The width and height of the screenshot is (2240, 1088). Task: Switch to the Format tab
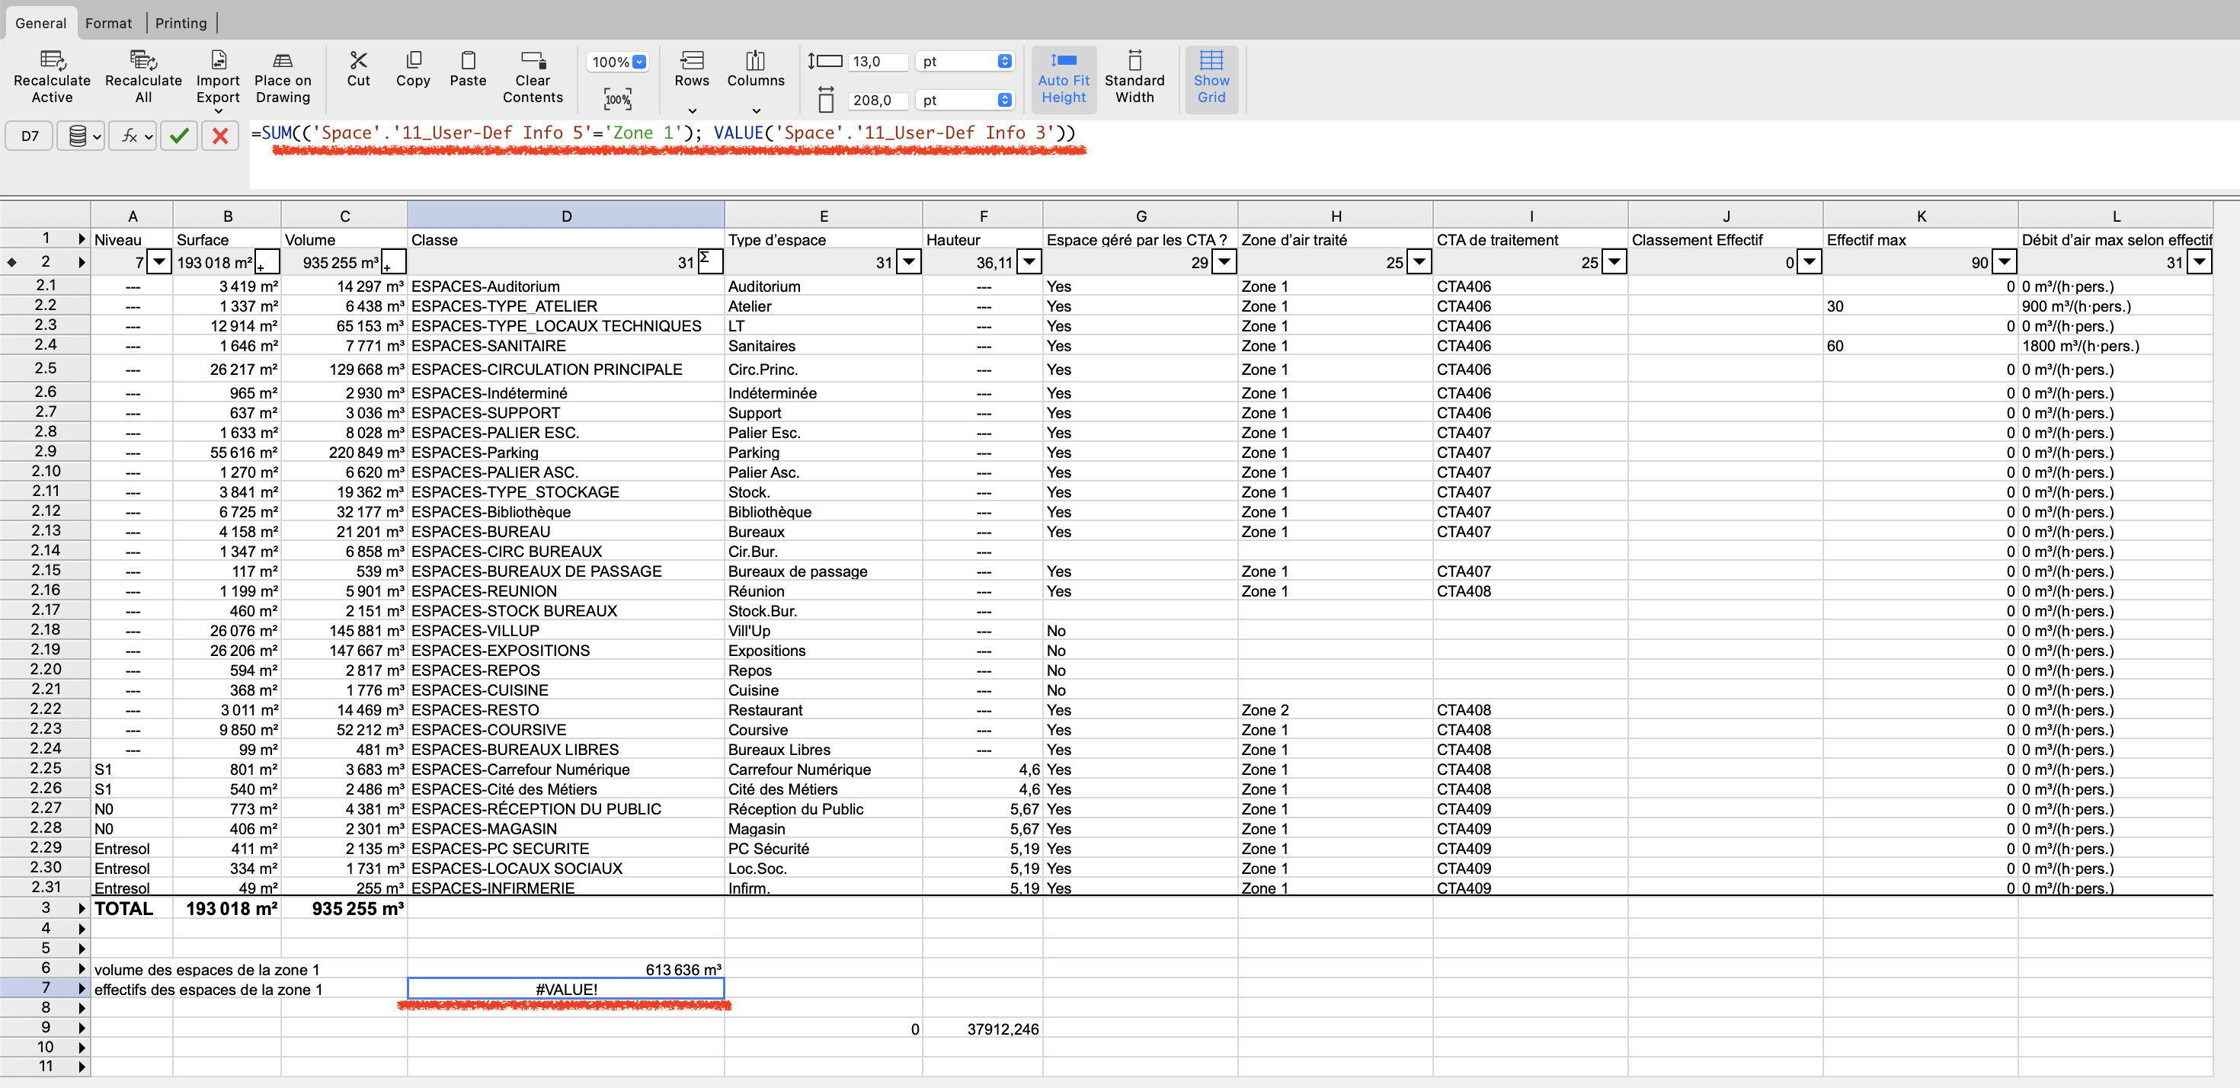tap(108, 24)
